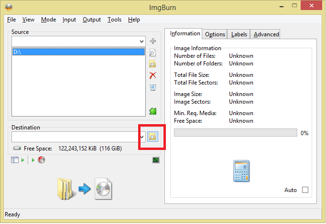Open the Help menu
Image resolution: width=326 pixels, height=224 pixels.
[x=134, y=20]
